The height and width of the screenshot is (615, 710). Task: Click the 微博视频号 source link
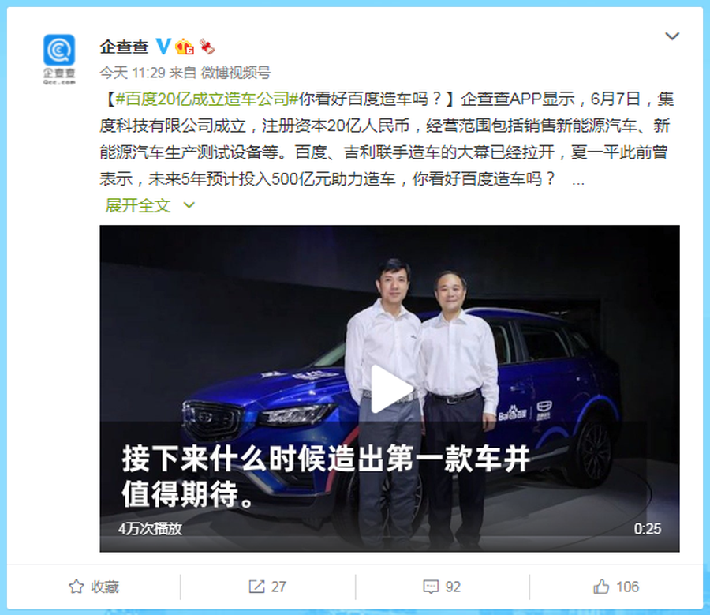click(235, 73)
